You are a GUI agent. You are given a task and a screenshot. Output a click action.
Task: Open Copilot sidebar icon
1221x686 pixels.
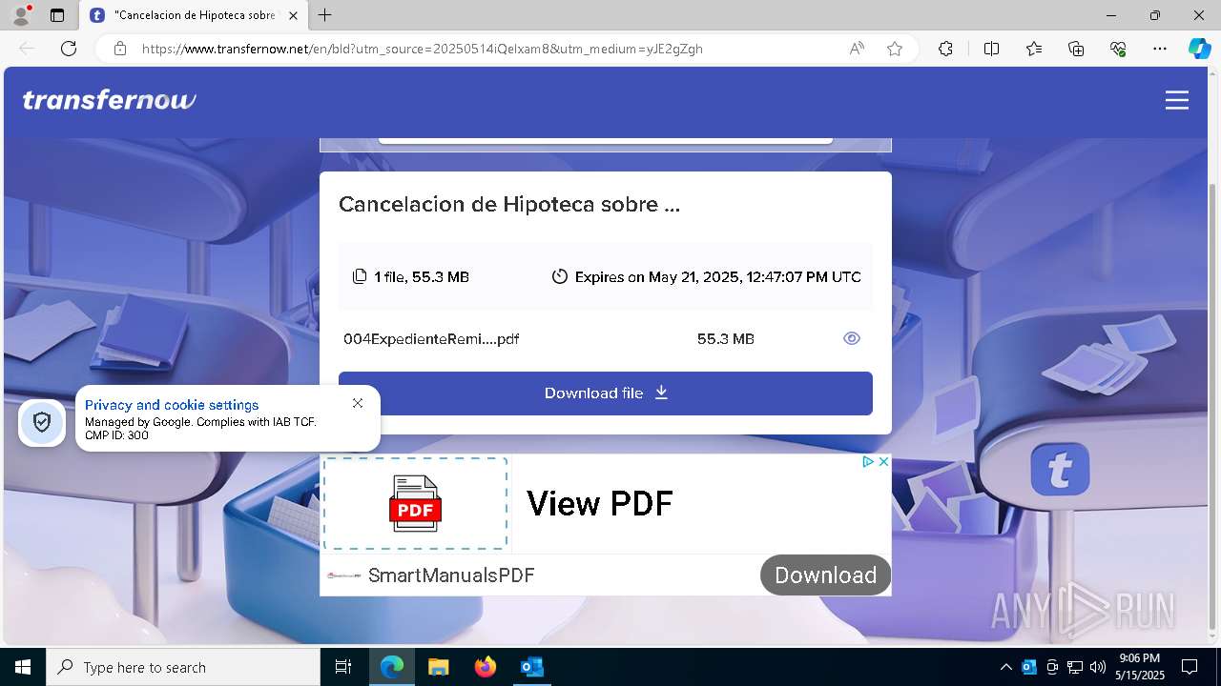tap(1199, 49)
